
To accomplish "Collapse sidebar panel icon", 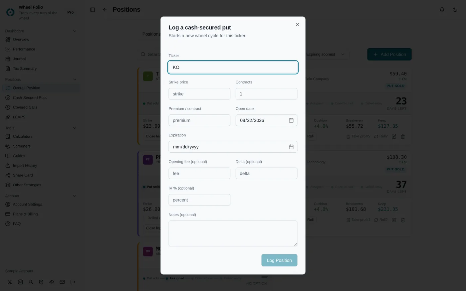I will (93, 10).
